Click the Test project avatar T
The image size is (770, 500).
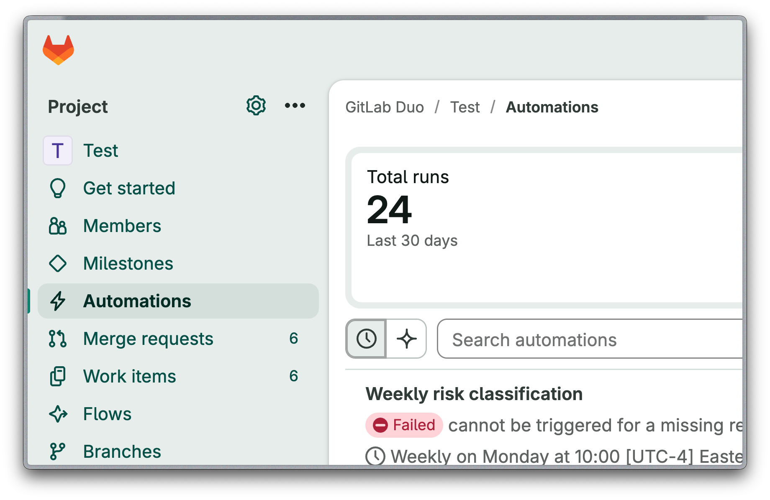coord(58,151)
